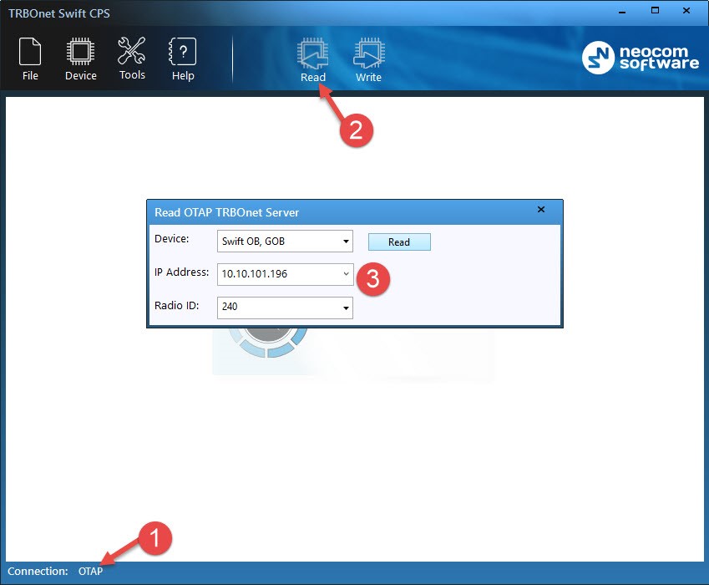The height and width of the screenshot is (585, 709).
Task: Click the Device field showing Swift OB, GOB
Action: pyautogui.click(x=285, y=242)
